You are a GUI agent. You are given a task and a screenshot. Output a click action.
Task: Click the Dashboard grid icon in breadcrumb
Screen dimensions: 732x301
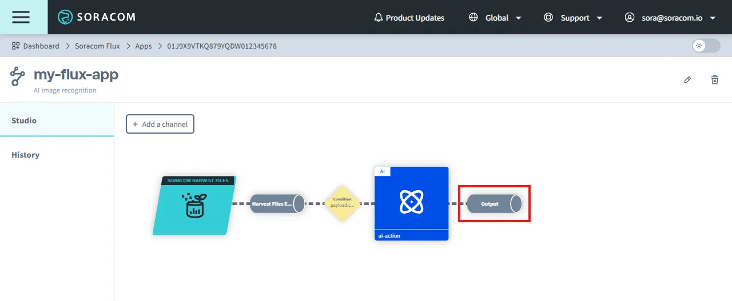(x=15, y=46)
